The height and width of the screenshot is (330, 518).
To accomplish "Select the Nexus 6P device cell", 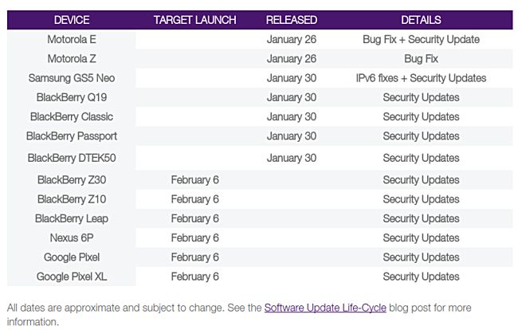I will point(72,238).
